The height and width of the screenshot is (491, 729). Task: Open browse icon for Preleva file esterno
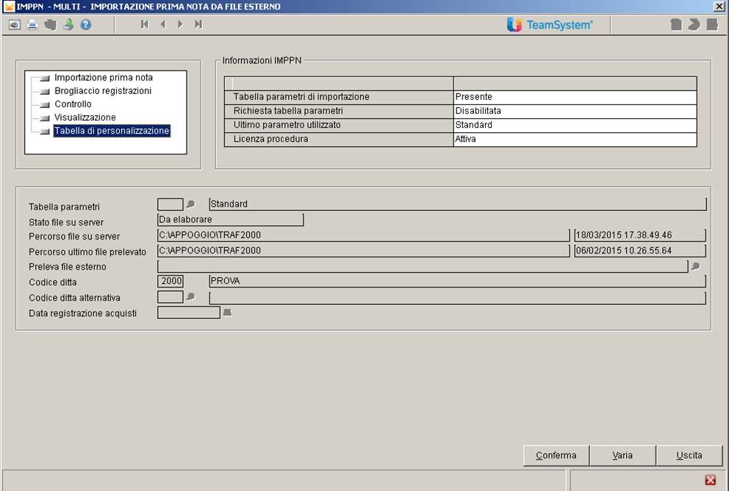pyautogui.click(x=695, y=266)
